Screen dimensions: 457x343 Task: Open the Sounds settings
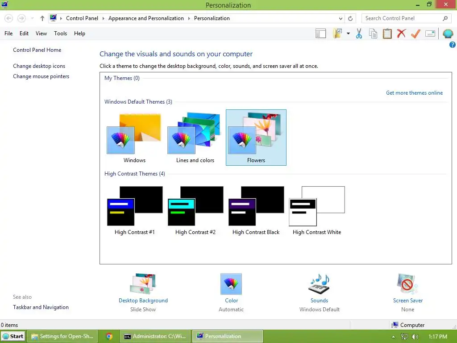click(319, 293)
